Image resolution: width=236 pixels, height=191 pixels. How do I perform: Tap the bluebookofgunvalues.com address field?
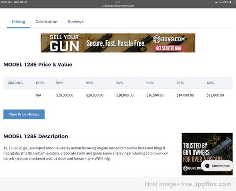[x=118, y=6]
